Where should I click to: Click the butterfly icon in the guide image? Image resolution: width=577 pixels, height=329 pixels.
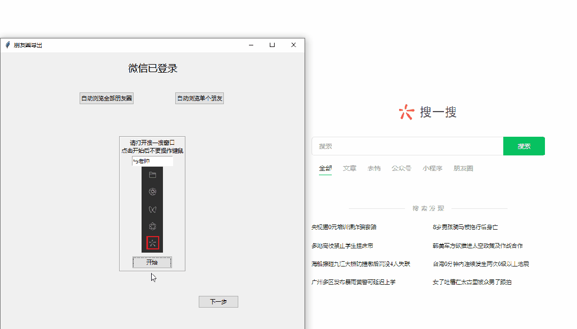pyautogui.click(x=152, y=209)
